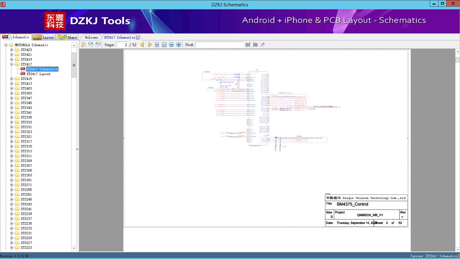The image size is (460, 259).
Task: Zoom in with the plus icon
Action: 179,45
